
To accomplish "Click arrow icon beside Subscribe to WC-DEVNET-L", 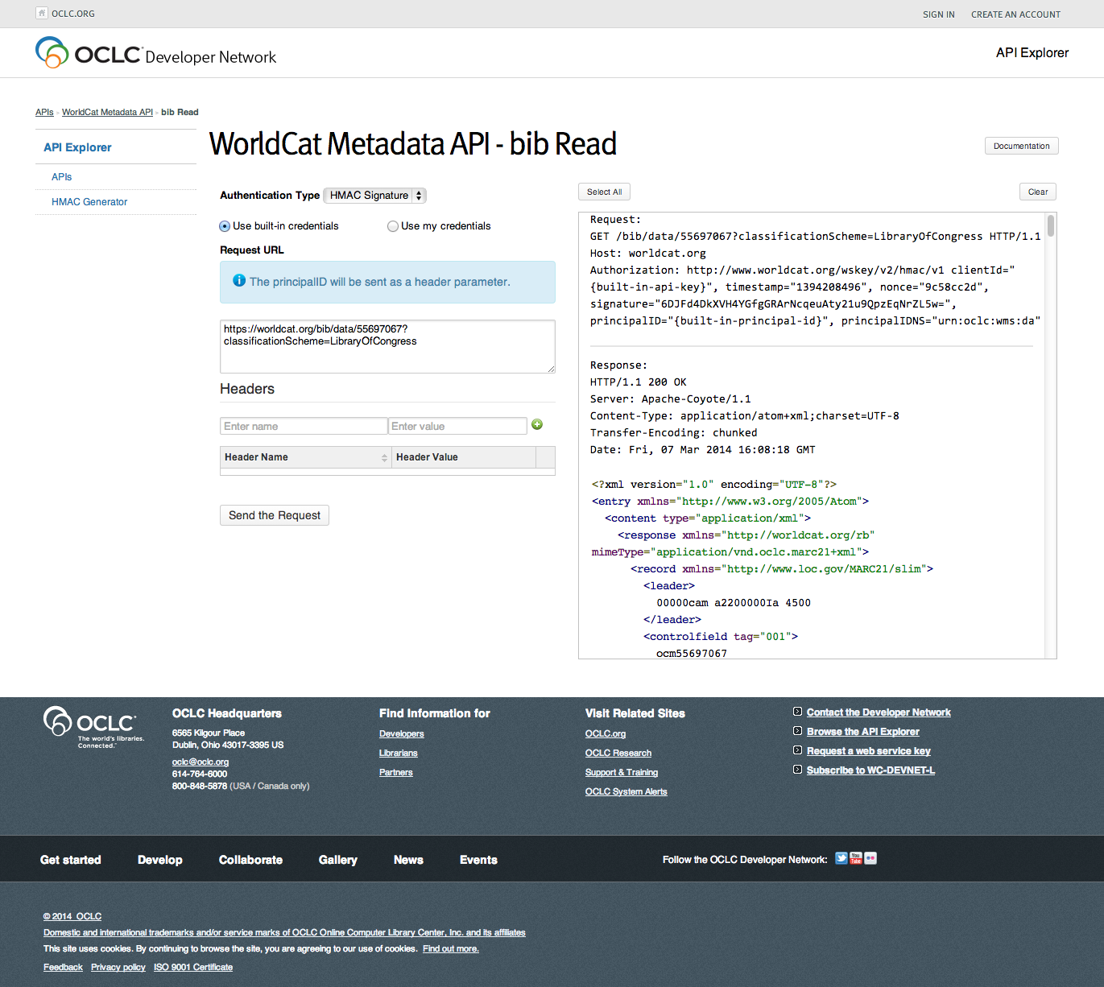I will point(797,770).
